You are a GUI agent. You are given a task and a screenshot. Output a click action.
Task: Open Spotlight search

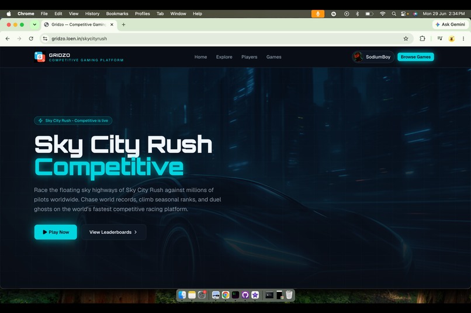click(x=394, y=14)
